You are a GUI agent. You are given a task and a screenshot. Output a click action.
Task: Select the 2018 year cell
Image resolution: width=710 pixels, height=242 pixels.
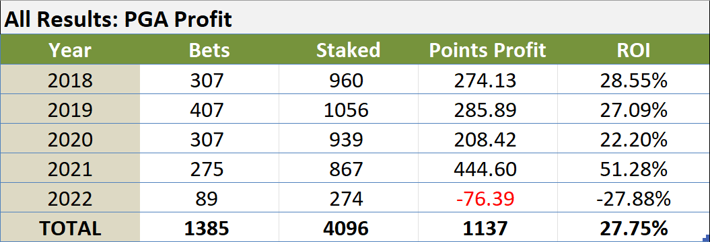click(70, 81)
